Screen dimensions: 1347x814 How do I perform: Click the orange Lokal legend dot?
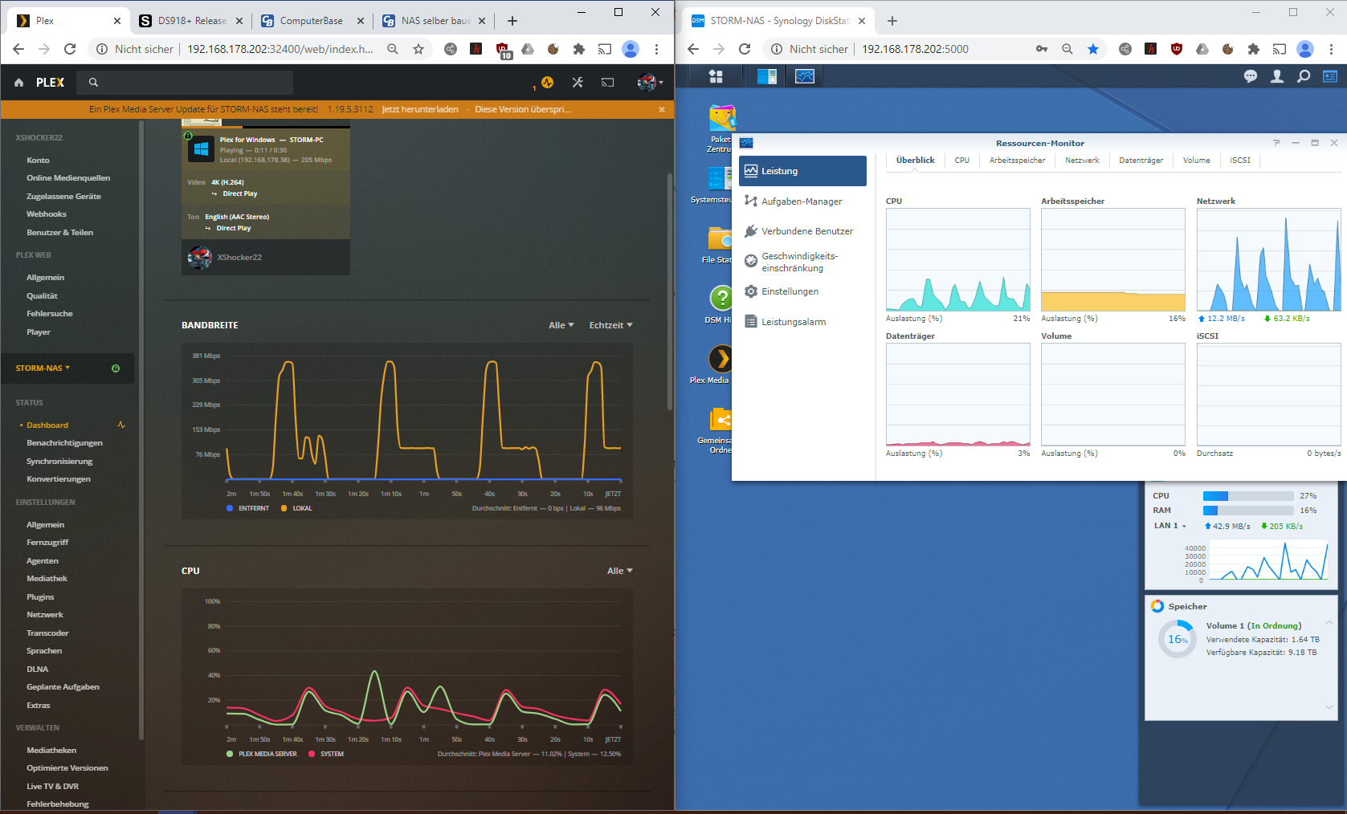tap(284, 508)
